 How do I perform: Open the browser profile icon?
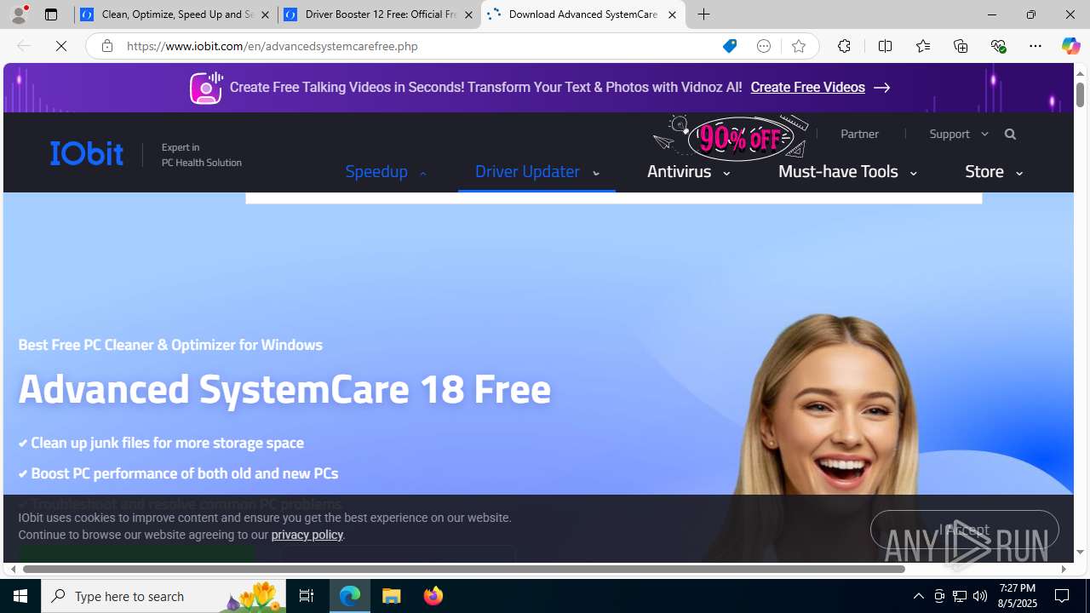click(x=18, y=14)
